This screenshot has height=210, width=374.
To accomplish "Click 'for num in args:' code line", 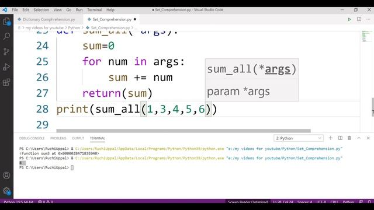I will tap(134, 62).
